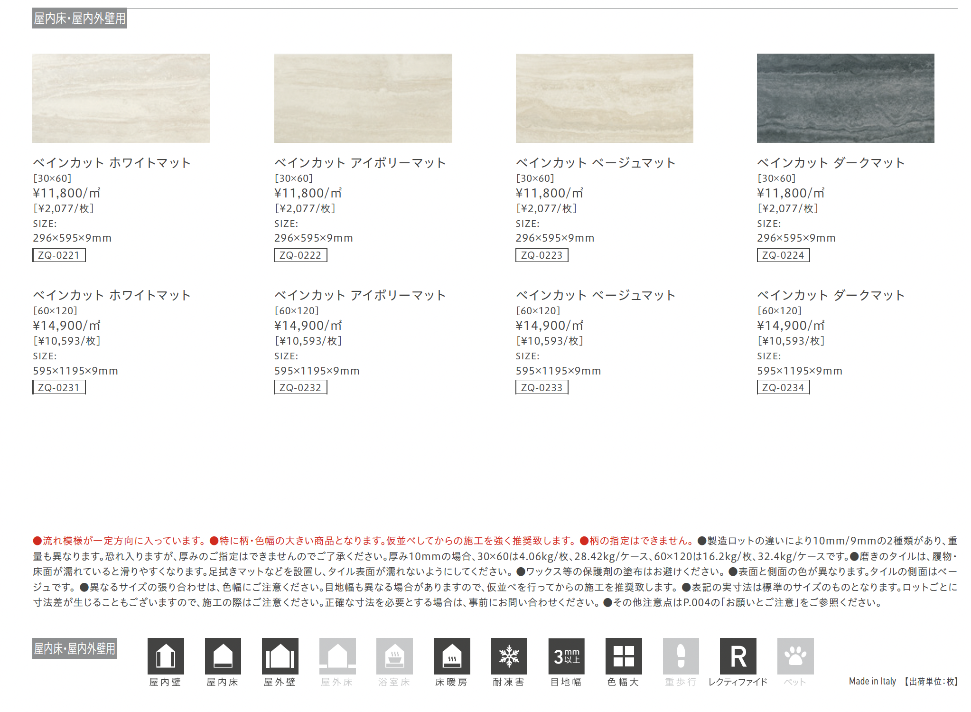Click product code ZQ-0221

[59, 255]
